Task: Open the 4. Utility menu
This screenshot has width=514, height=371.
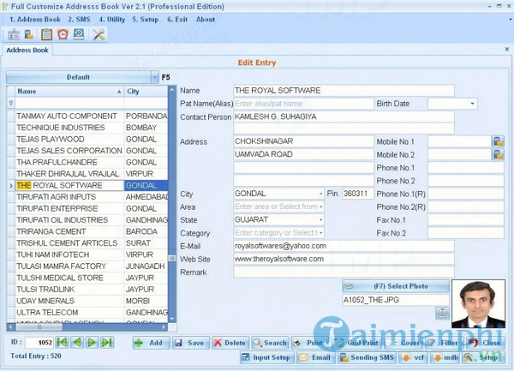Action: click(112, 20)
